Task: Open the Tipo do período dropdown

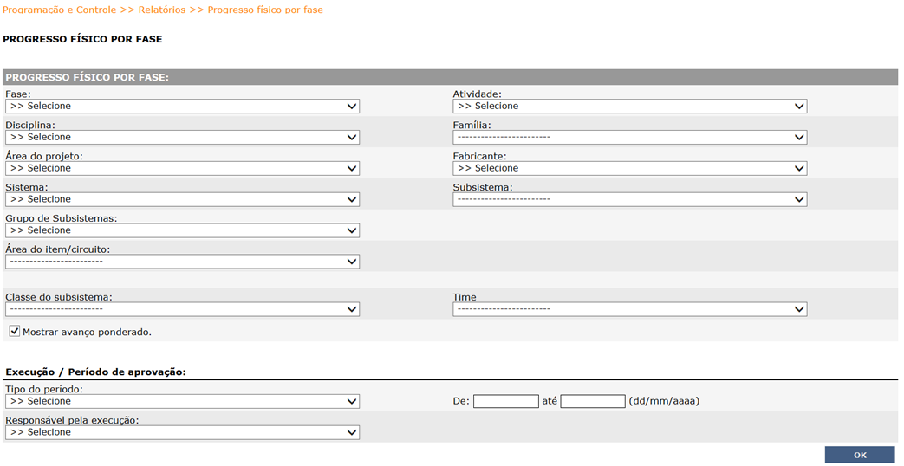Action: point(182,402)
